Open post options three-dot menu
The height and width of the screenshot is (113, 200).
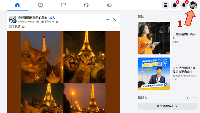point(107,19)
